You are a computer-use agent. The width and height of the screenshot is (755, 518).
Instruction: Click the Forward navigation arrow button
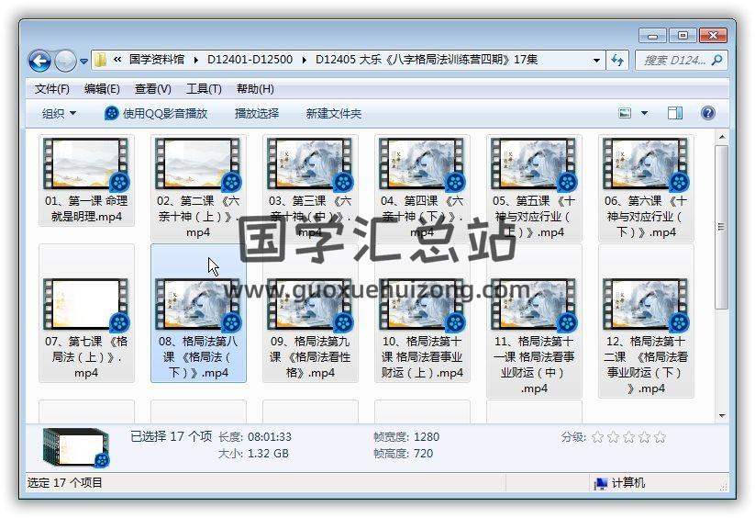[x=65, y=61]
